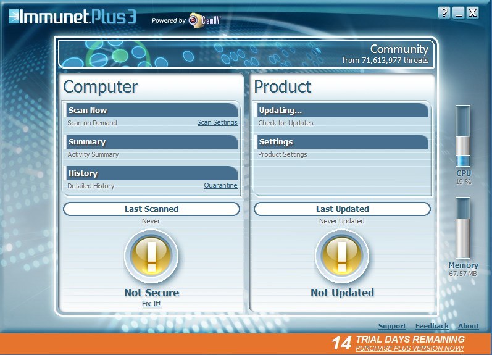
Task: Open the Summary section
Action: (152, 141)
